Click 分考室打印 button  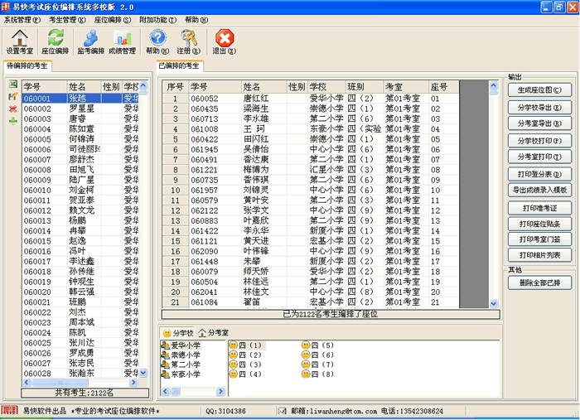click(x=539, y=157)
